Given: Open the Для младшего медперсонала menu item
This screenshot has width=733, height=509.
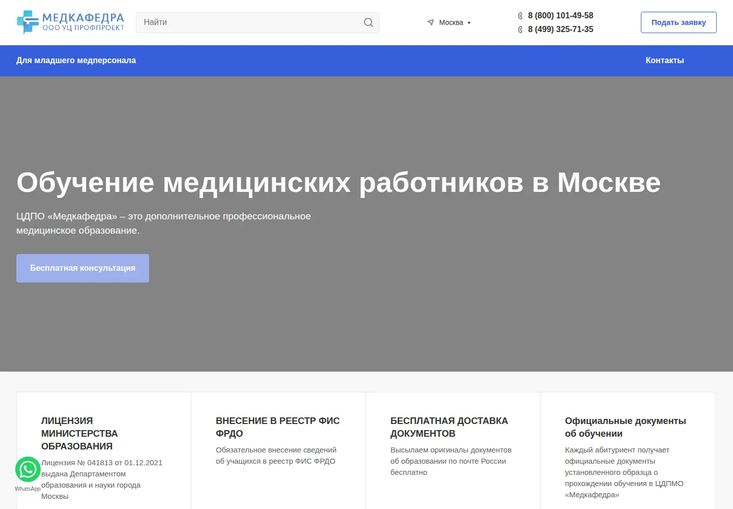Looking at the screenshot, I should click(x=76, y=61).
